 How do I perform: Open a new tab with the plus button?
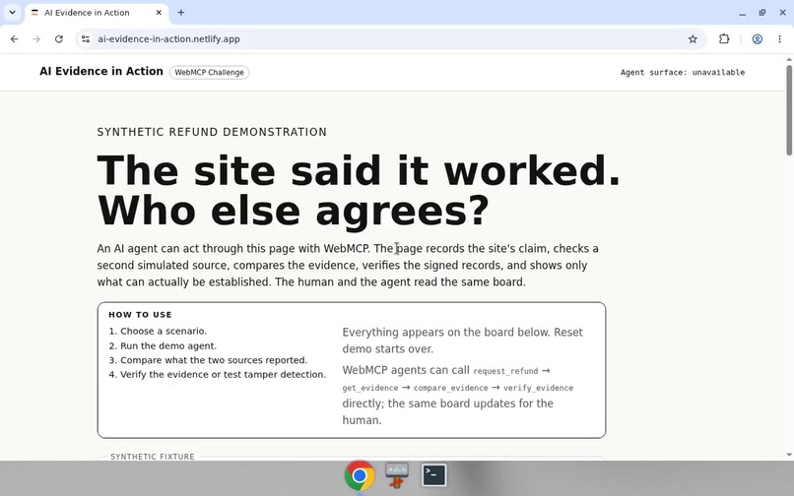pos(181,13)
